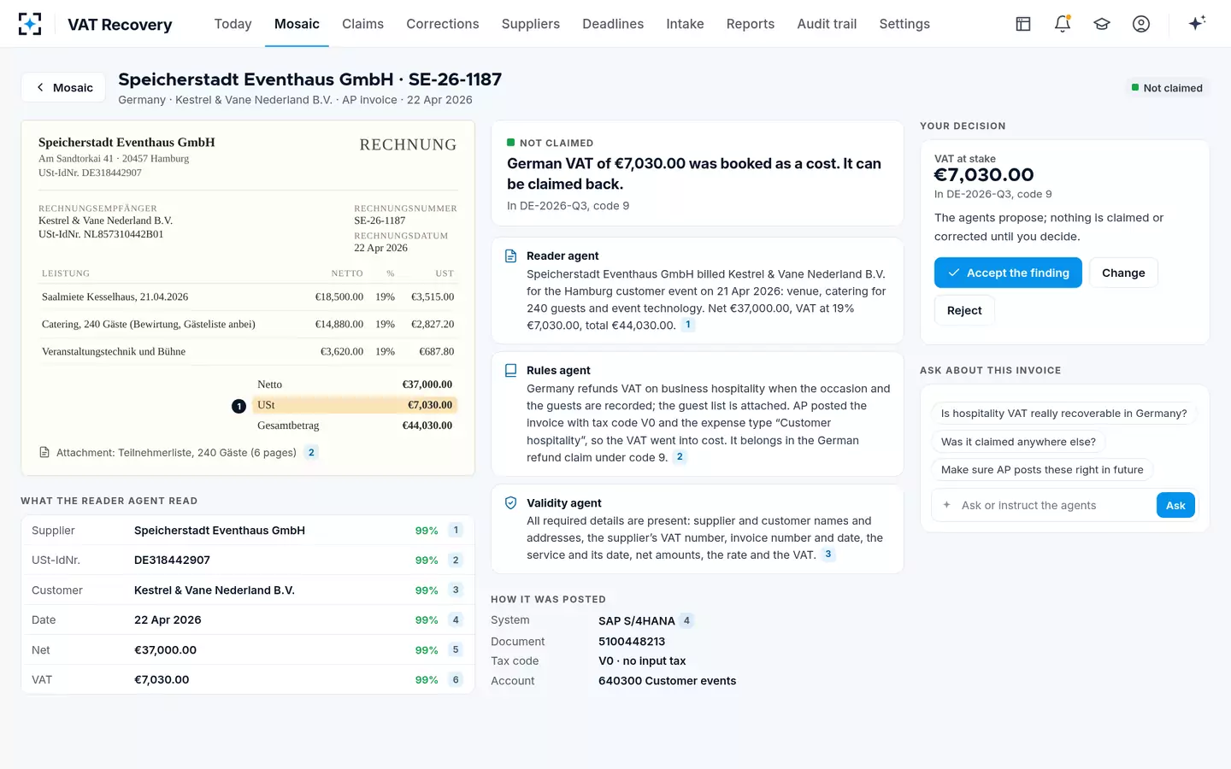This screenshot has height=769, width=1231.
Task: Click badge 6 in the VAT row
Action: click(x=456, y=679)
